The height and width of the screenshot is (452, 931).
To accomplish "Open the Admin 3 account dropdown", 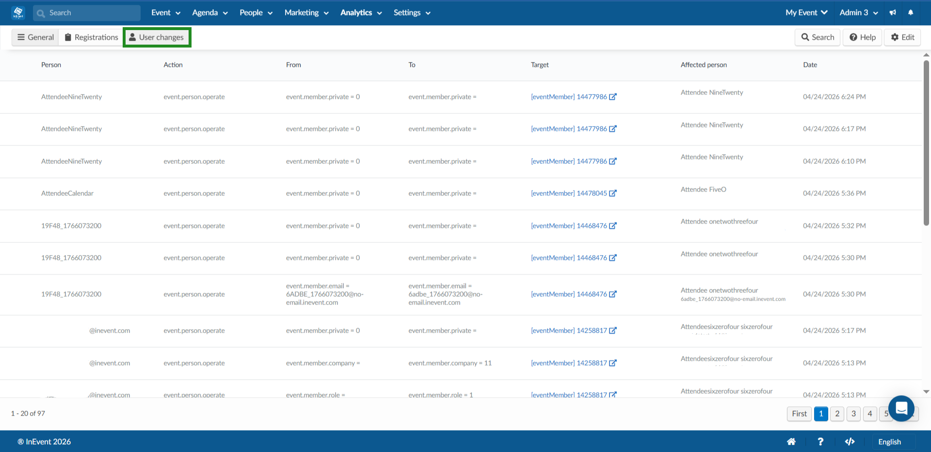I will coord(859,13).
